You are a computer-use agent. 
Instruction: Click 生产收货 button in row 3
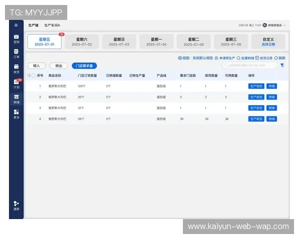(x=256, y=108)
